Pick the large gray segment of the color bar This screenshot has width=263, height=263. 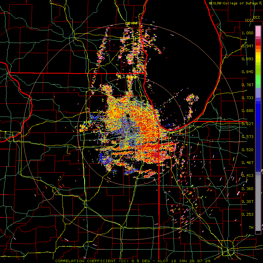coord(258,205)
